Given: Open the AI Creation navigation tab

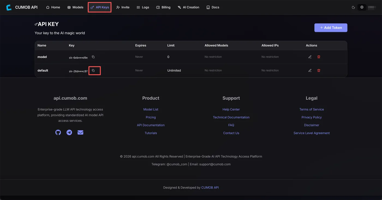Looking at the screenshot, I should 188,7.
